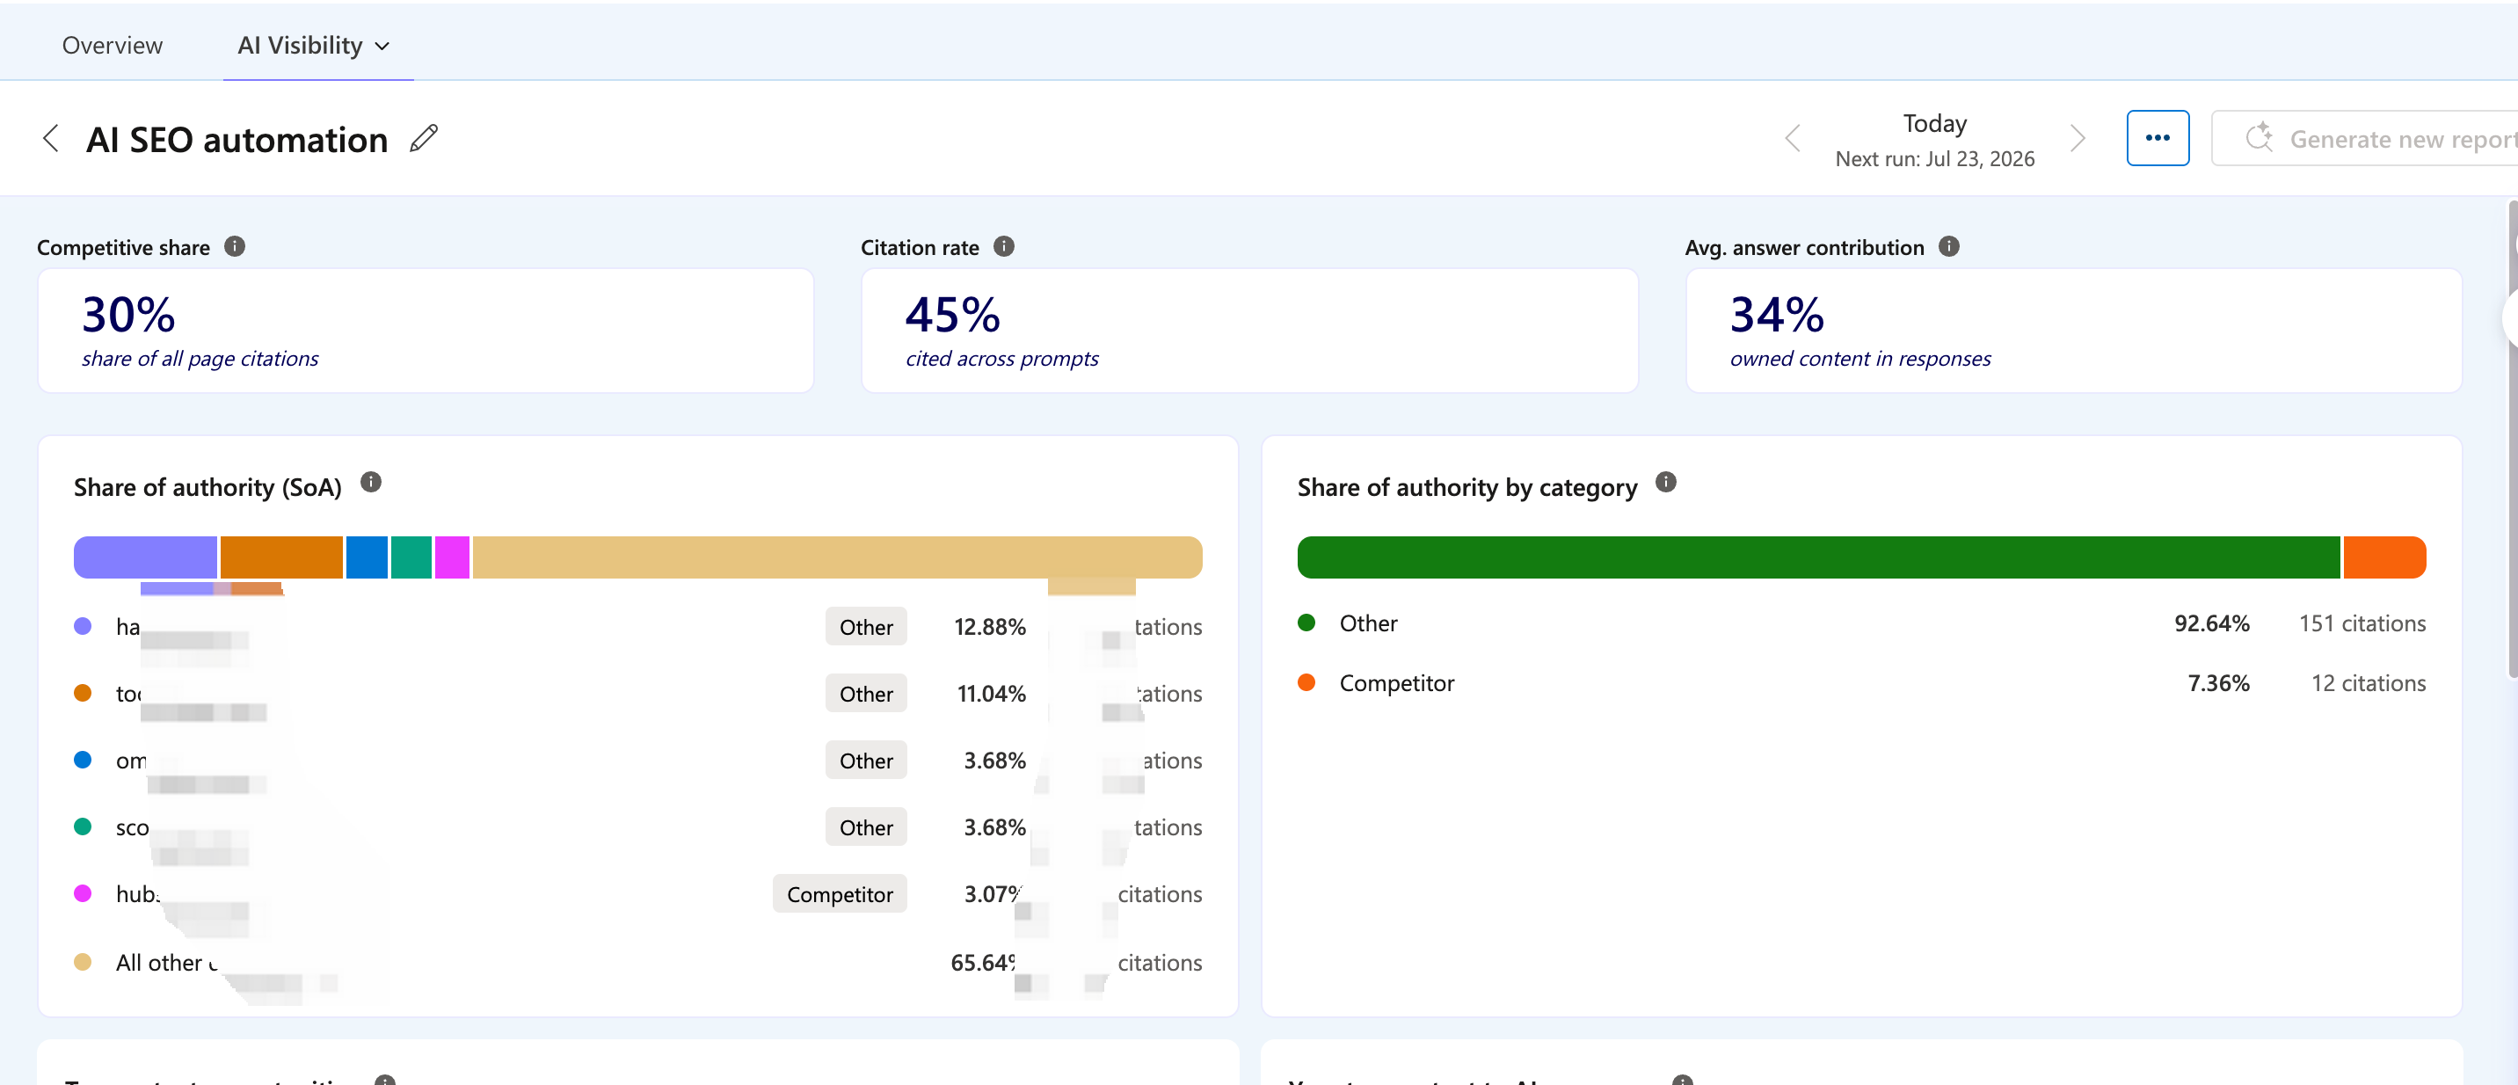
Task: Go back using the left arrow beside title
Action: point(51,139)
